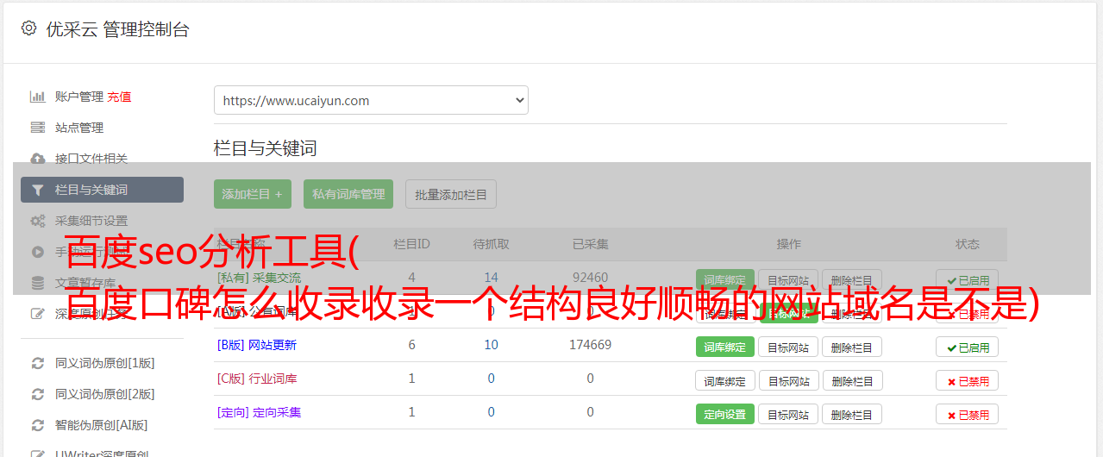Click the 状态 column header
1103x457 pixels.
[968, 244]
